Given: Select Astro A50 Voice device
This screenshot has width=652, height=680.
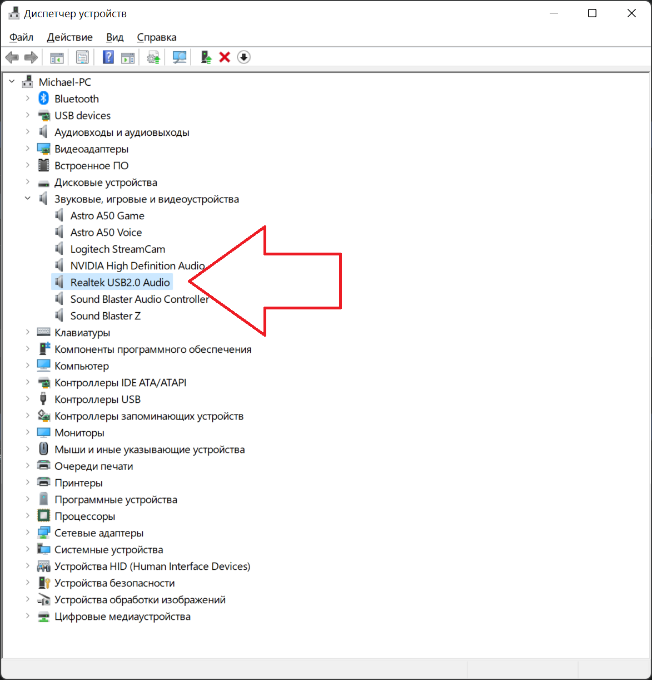Looking at the screenshot, I should (106, 233).
